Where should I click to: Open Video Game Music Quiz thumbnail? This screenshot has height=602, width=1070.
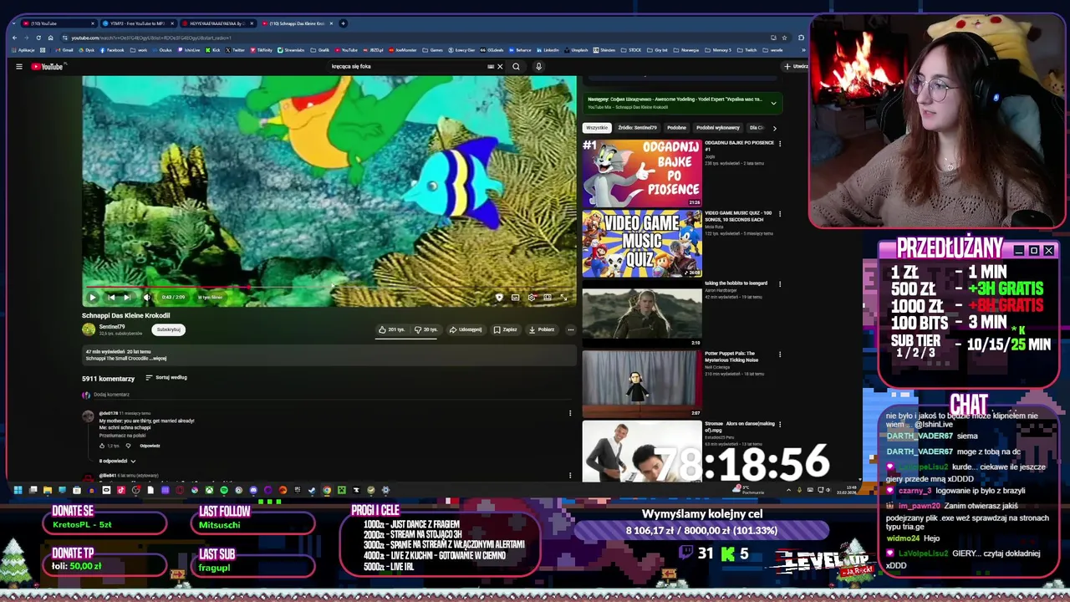642,243
